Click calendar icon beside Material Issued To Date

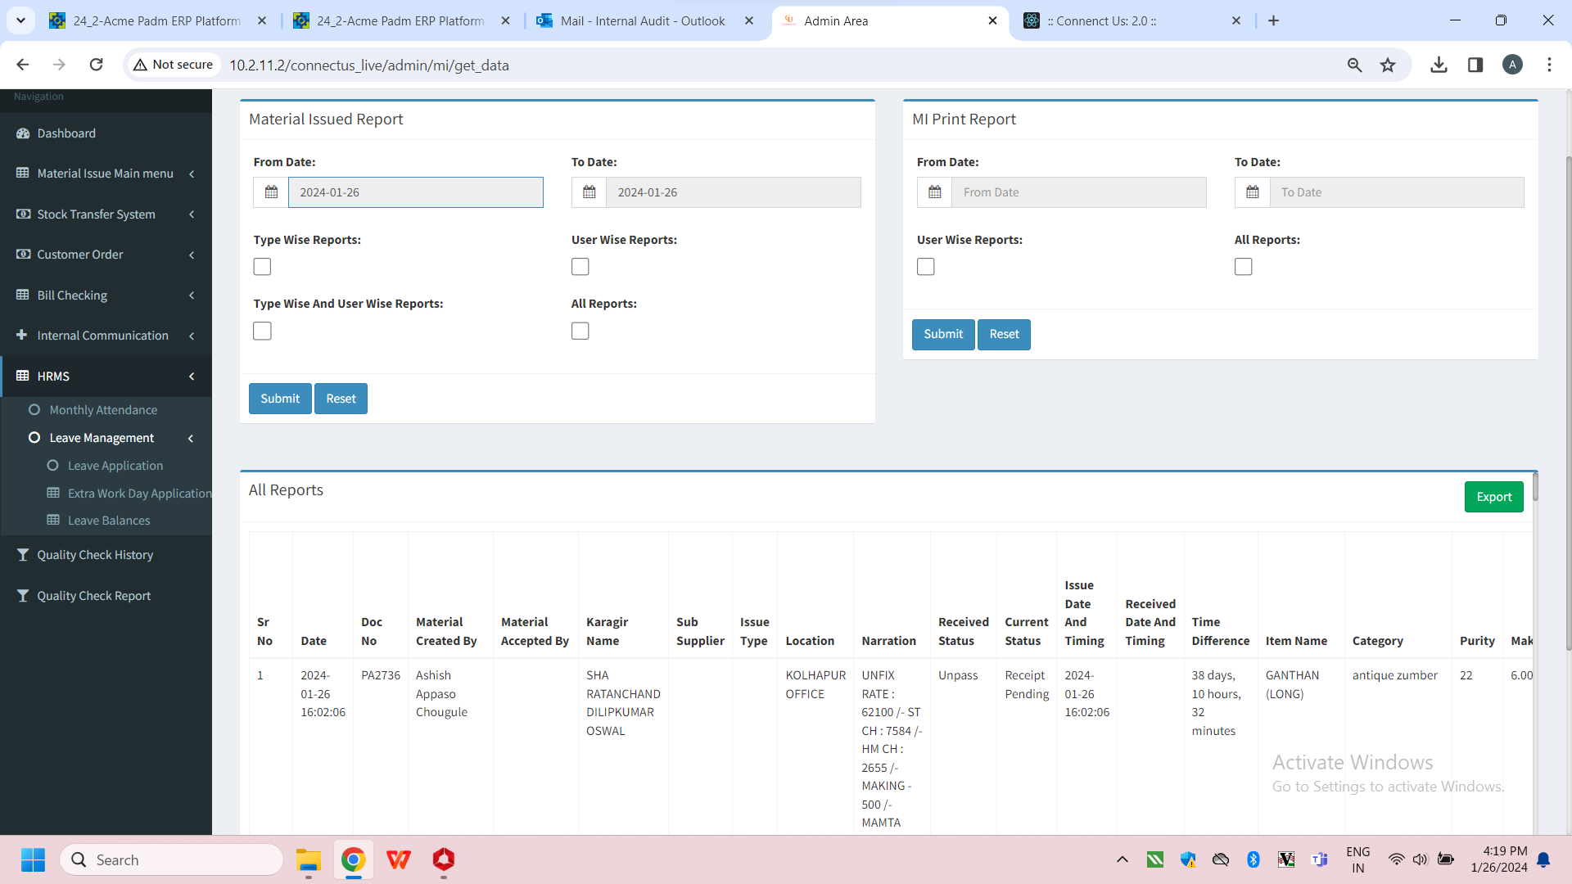(x=589, y=192)
